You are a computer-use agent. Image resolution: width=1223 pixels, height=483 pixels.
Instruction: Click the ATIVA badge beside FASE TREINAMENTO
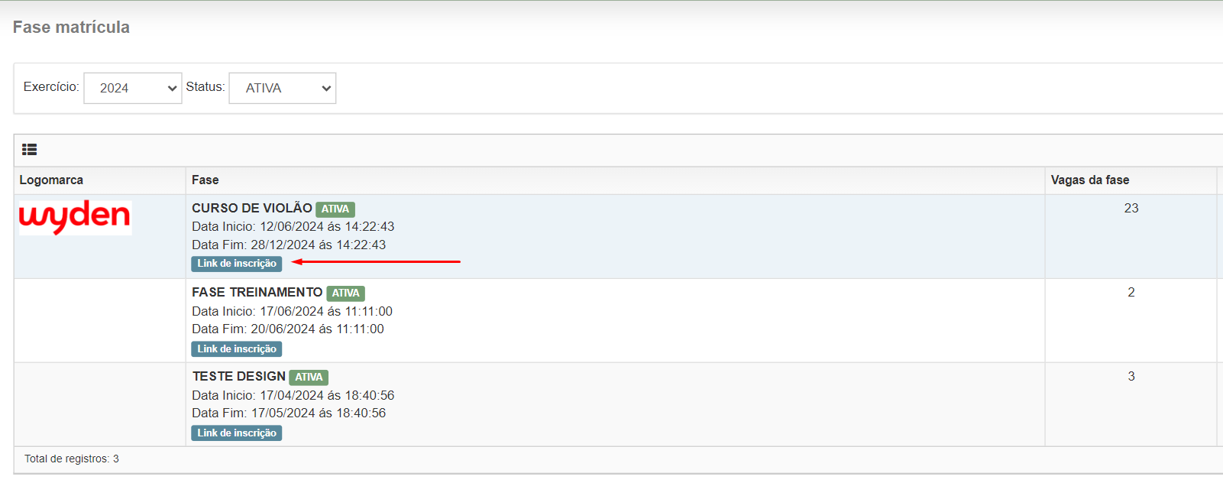tap(346, 293)
